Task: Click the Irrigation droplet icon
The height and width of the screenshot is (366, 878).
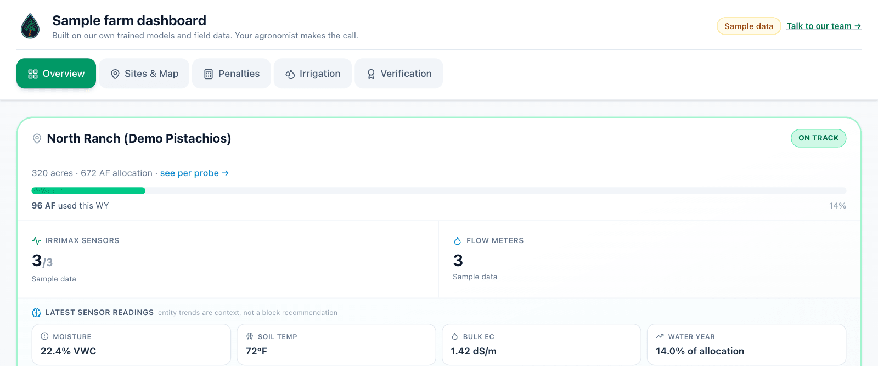Action: 290,74
